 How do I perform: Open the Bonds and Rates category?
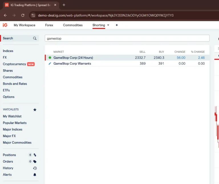click(x=15, y=84)
